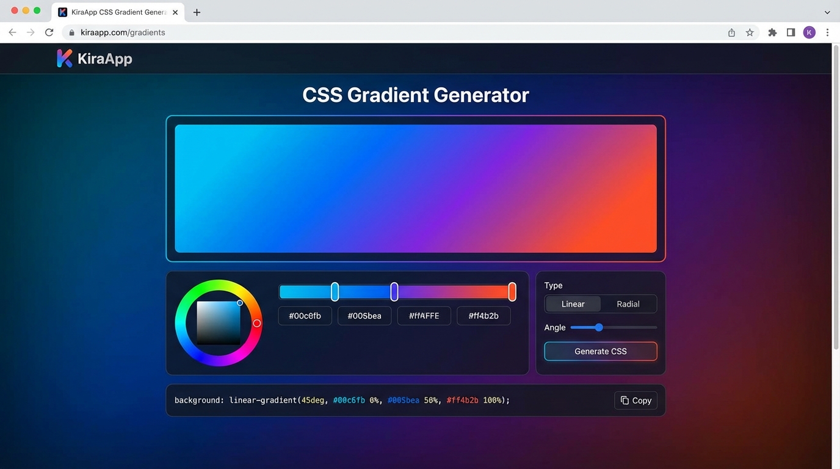Screen dimensions: 840x469
Task: Select the Radial gradient type
Action: (x=628, y=304)
